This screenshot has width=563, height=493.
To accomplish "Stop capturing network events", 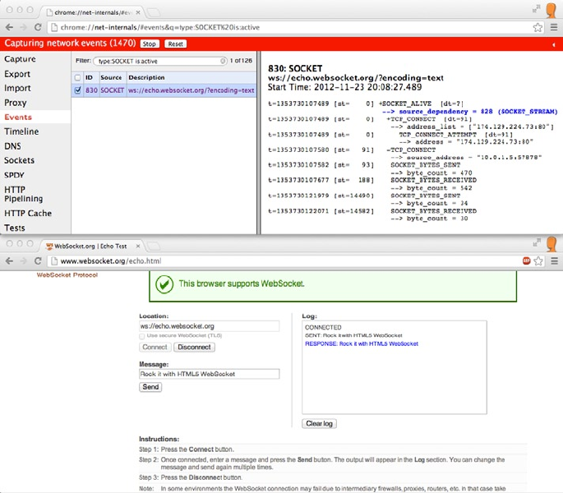I will [x=150, y=44].
